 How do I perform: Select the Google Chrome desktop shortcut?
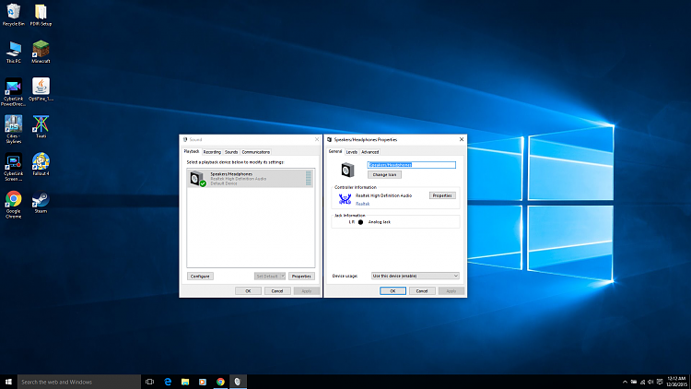[x=13, y=205]
